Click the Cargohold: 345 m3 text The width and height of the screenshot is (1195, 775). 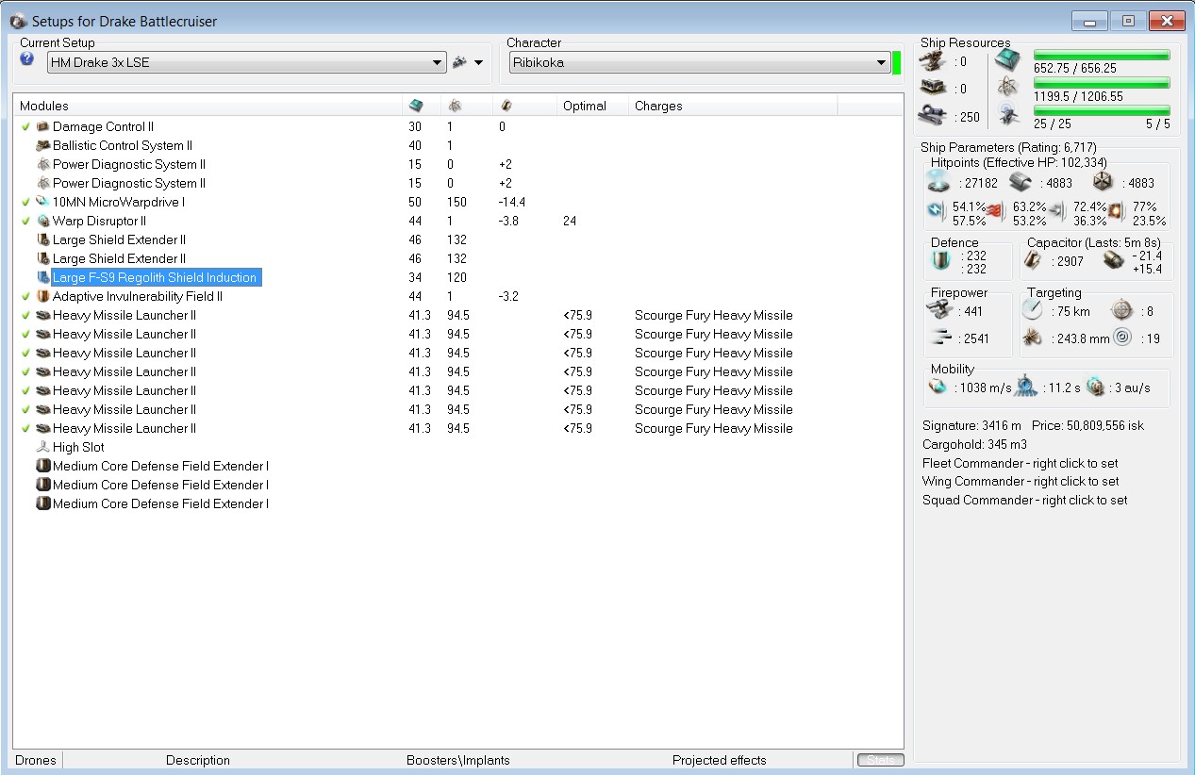(x=974, y=444)
